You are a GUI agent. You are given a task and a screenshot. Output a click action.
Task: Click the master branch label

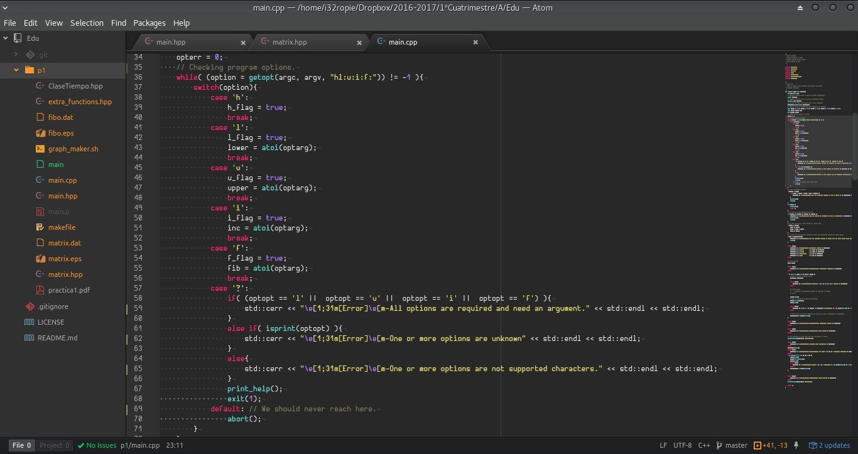(736, 445)
